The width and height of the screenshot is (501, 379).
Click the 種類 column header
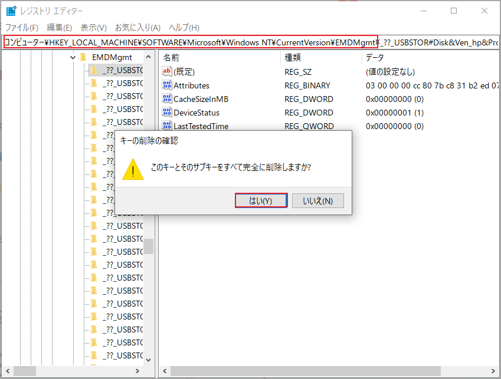point(293,57)
